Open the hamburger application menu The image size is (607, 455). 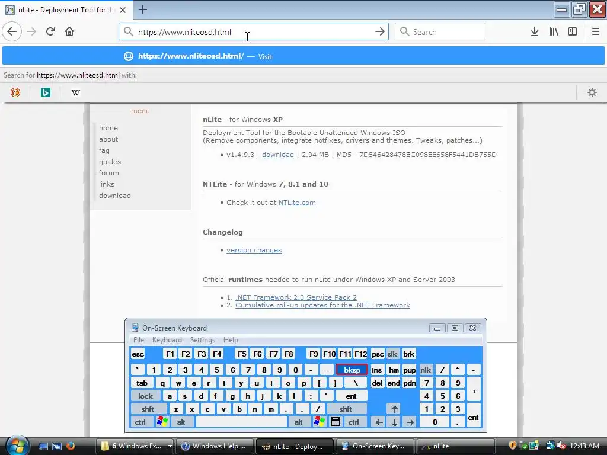click(595, 32)
